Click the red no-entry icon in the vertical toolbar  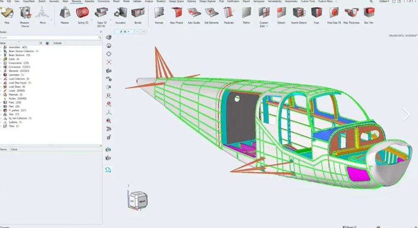point(109,104)
